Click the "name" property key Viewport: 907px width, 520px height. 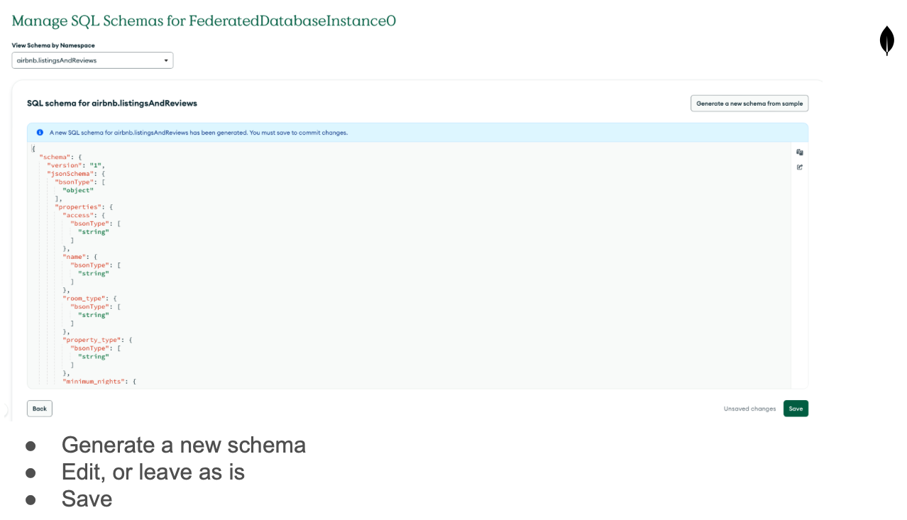[74, 257]
